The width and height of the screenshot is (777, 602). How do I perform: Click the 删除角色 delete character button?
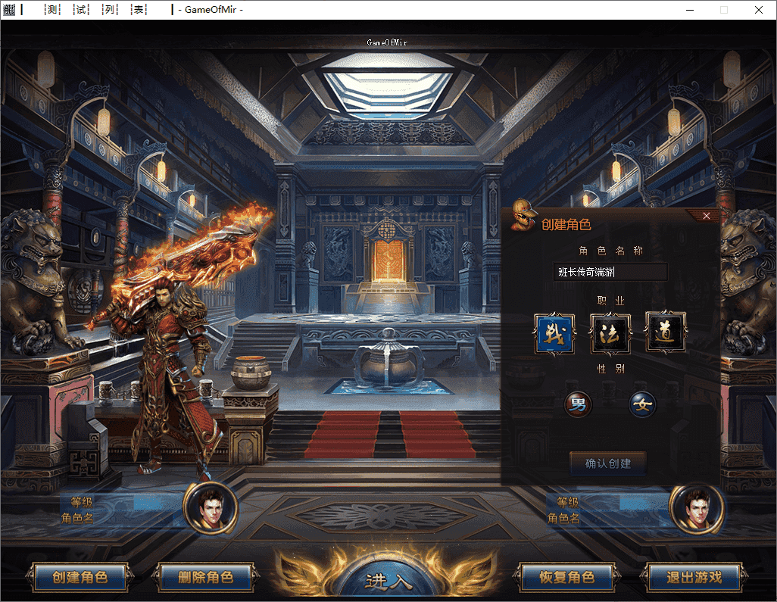(x=206, y=577)
